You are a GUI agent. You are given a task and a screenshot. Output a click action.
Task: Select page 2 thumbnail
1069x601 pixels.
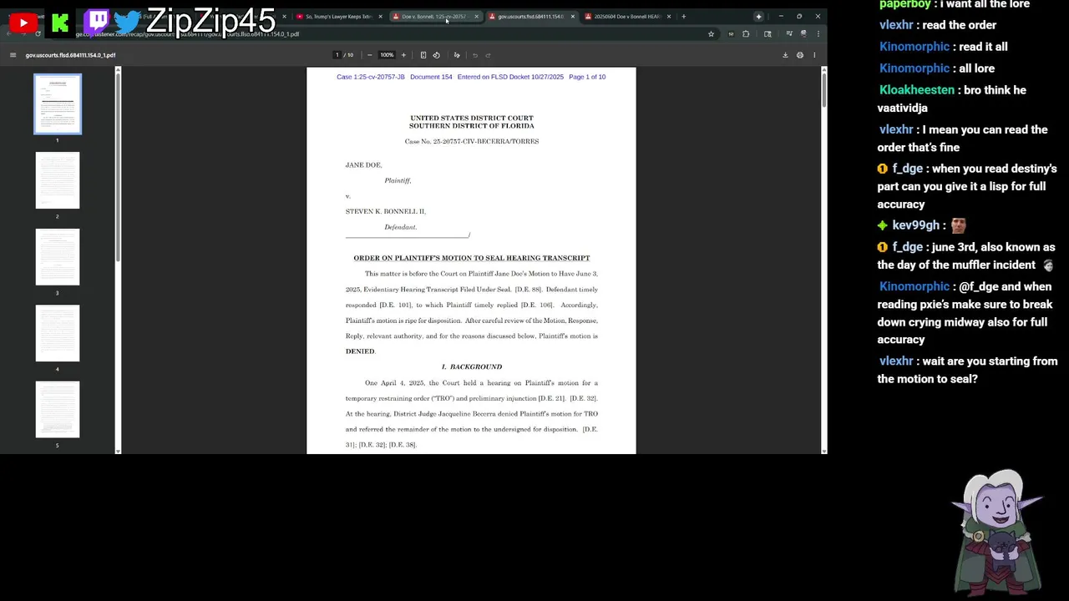[58, 180]
